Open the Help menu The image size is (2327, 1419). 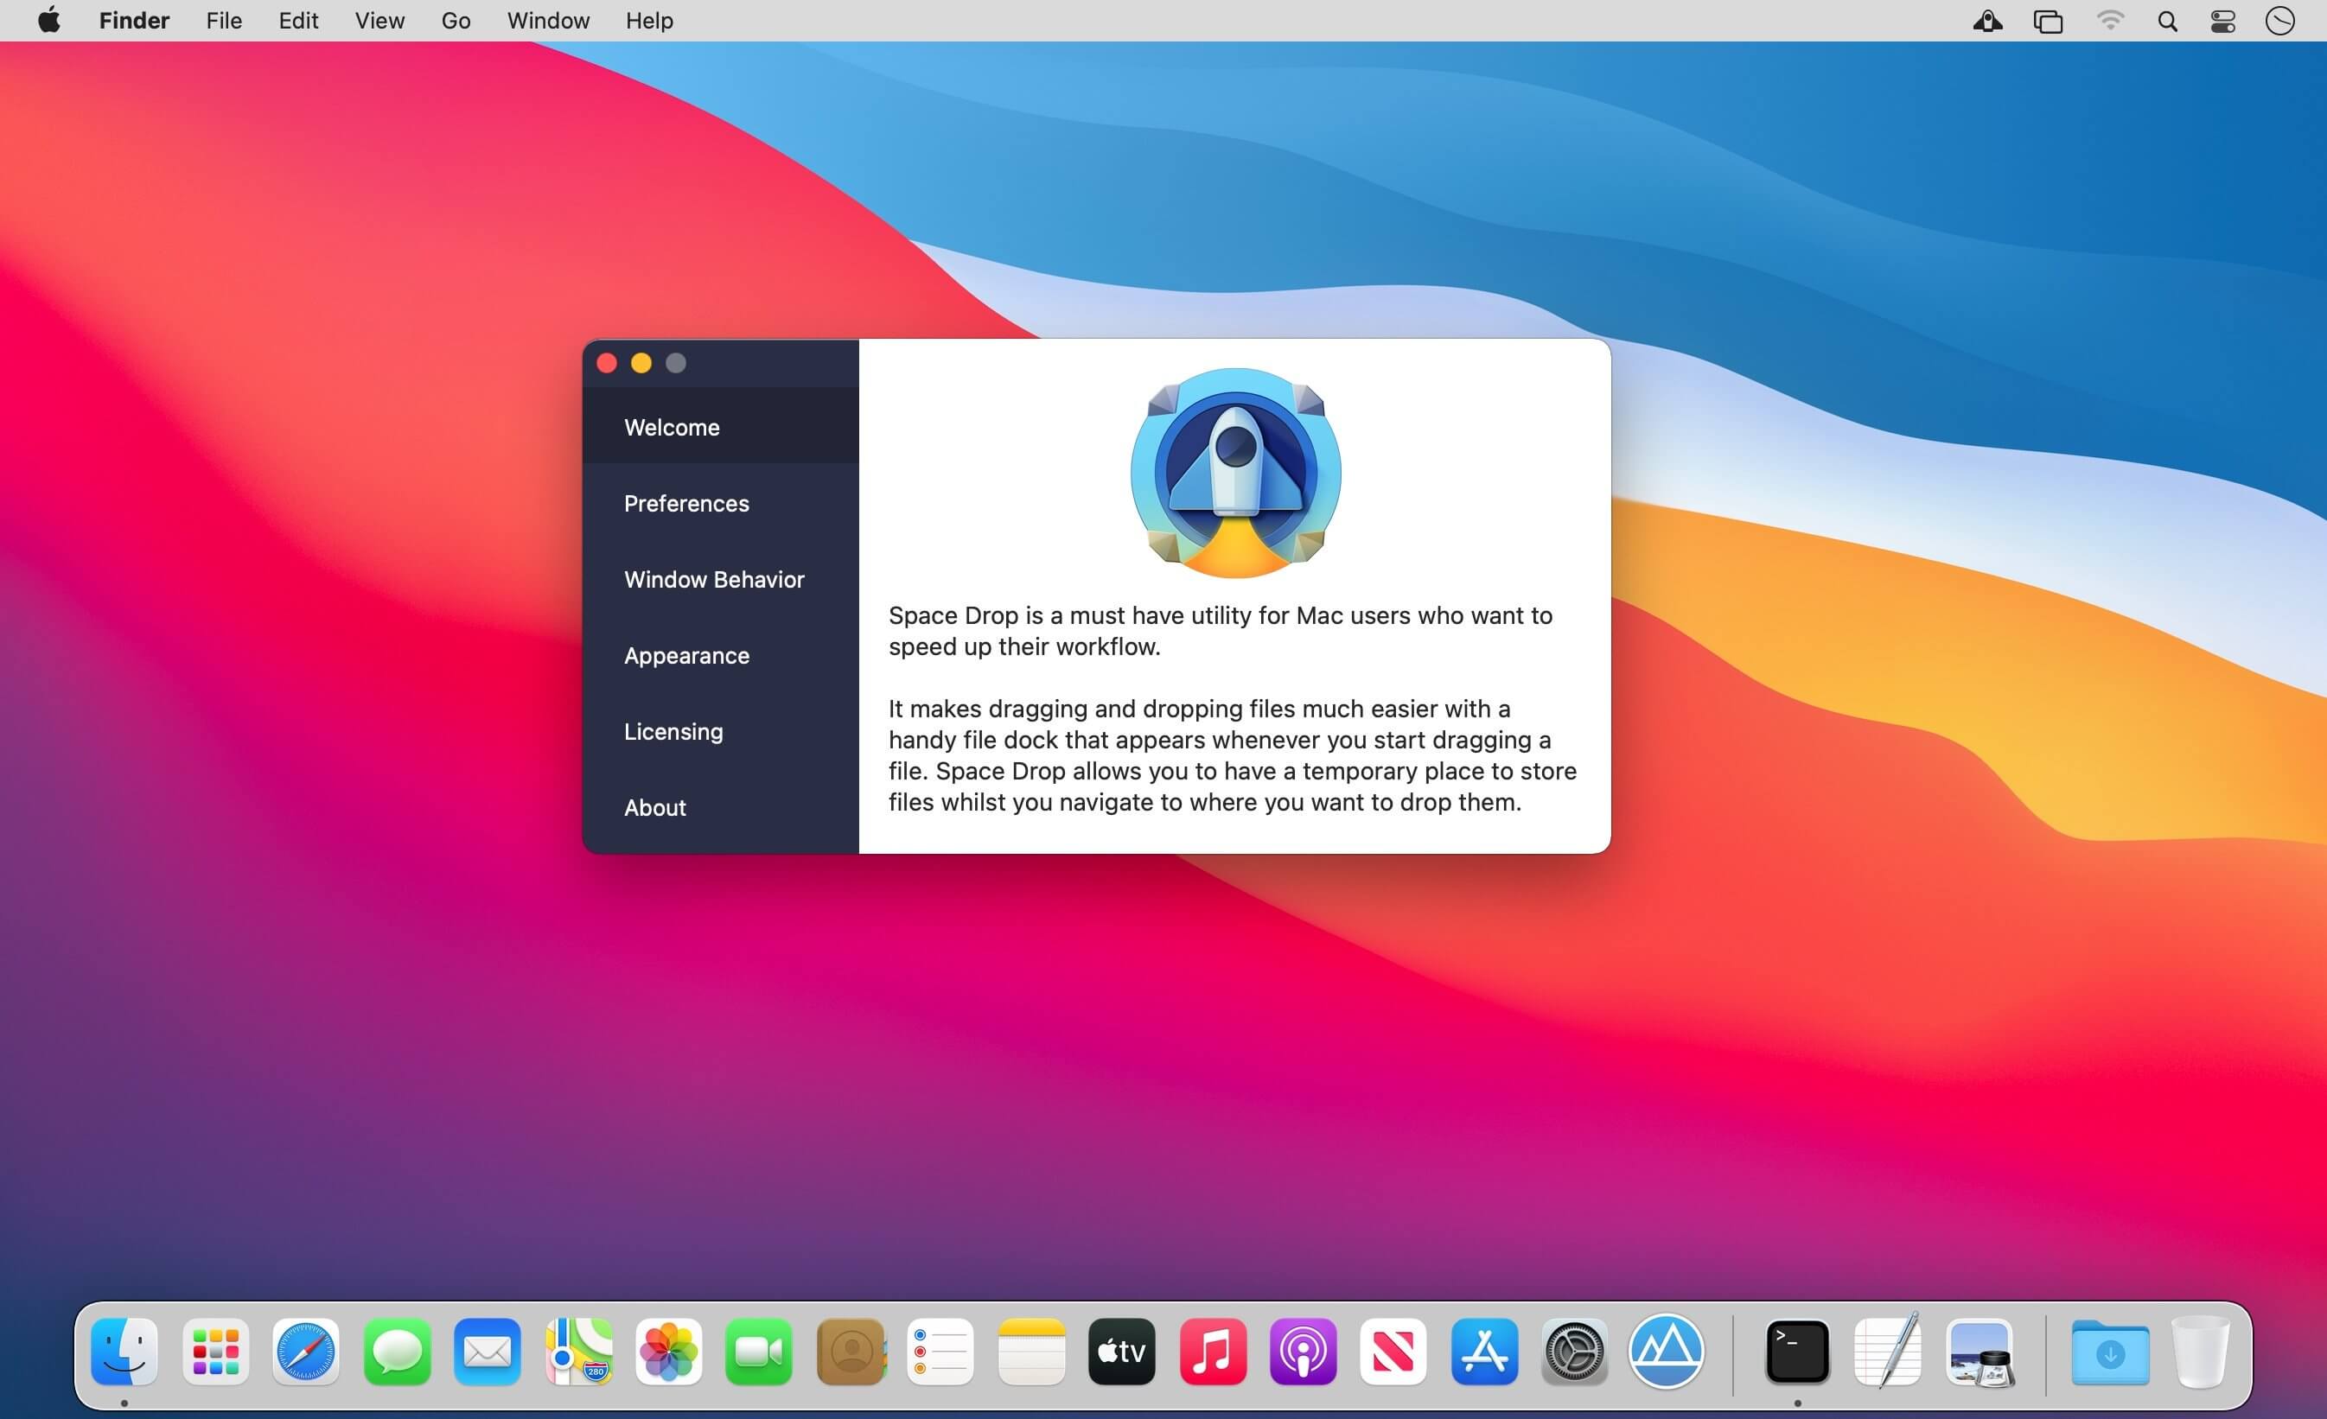[649, 20]
